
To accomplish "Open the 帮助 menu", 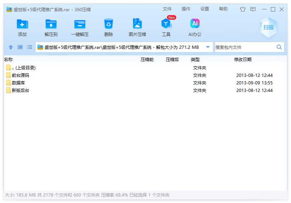I will click(223, 9).
